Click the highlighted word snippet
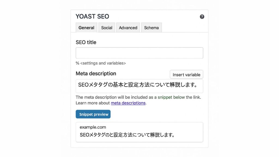279x157 pixels. [x=165, y=97]
